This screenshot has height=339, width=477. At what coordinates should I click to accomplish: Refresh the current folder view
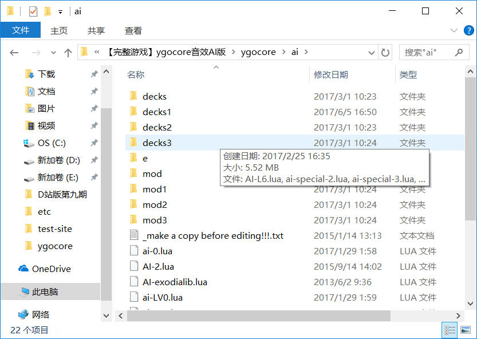pos(385,53)
